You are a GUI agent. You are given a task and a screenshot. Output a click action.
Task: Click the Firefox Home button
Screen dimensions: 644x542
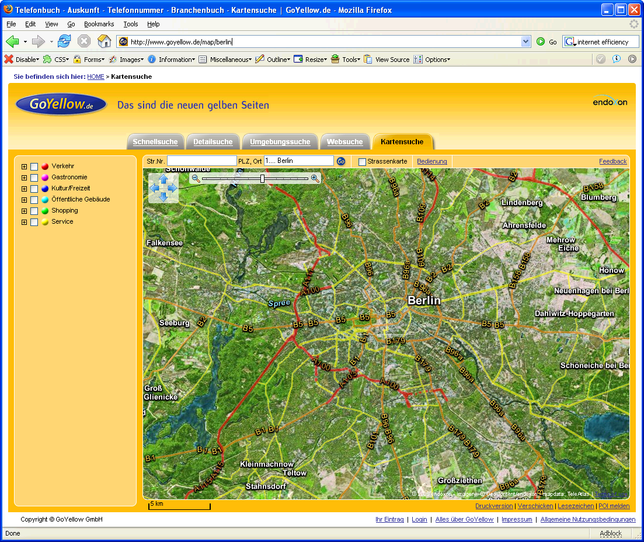104,41
